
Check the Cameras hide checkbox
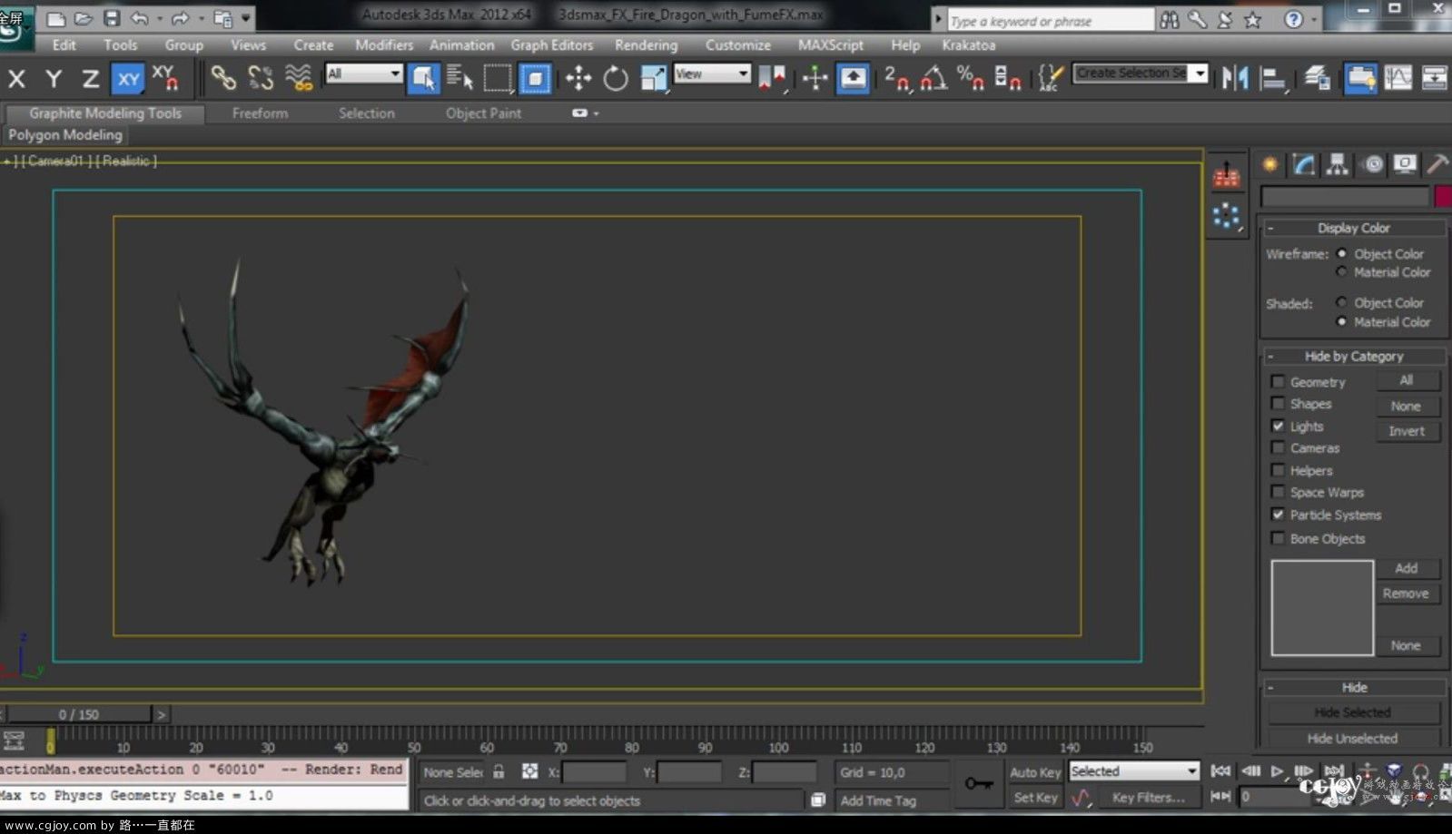(x=1278, y=448)
